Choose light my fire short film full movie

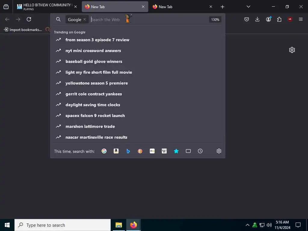point(137,72)
